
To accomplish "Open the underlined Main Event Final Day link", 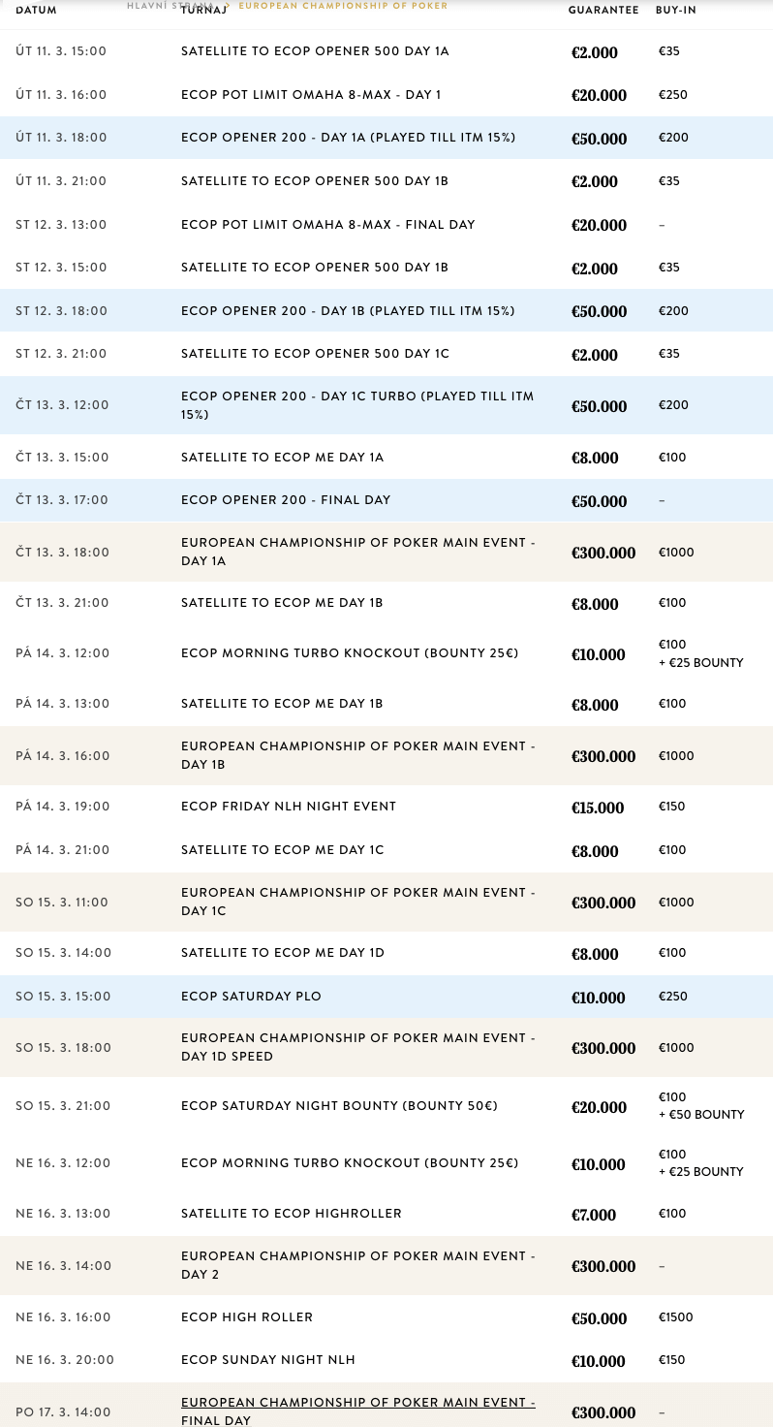I will click(357, 1411).
